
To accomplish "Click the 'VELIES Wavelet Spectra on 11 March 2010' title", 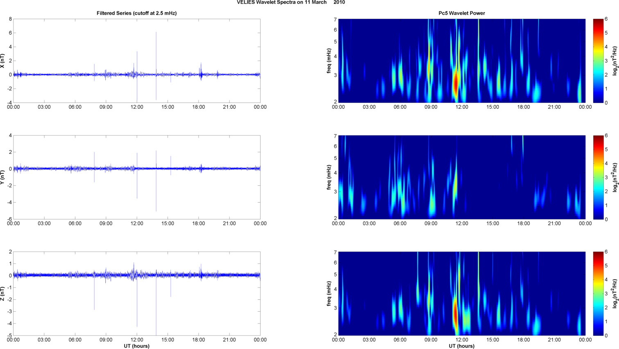I will coord(291,2).
